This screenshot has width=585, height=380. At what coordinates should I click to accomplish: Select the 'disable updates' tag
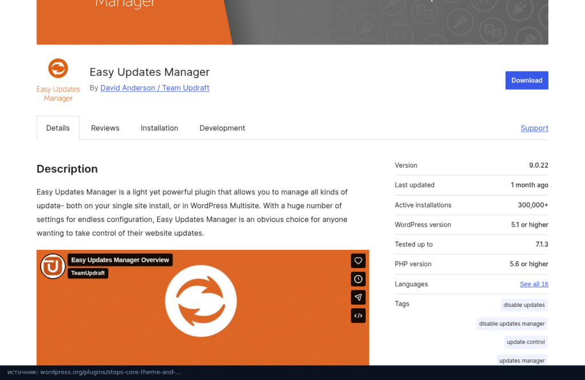pyautogui.click(x=524, y=305)
